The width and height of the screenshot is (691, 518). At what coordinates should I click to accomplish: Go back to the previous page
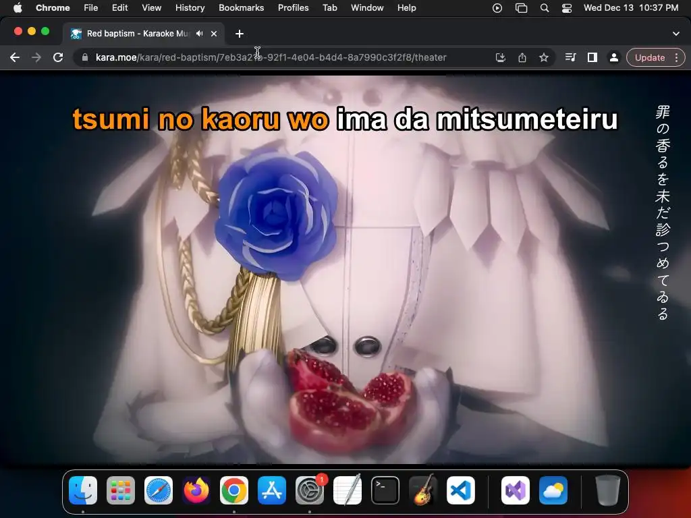[x=15, y=58]
